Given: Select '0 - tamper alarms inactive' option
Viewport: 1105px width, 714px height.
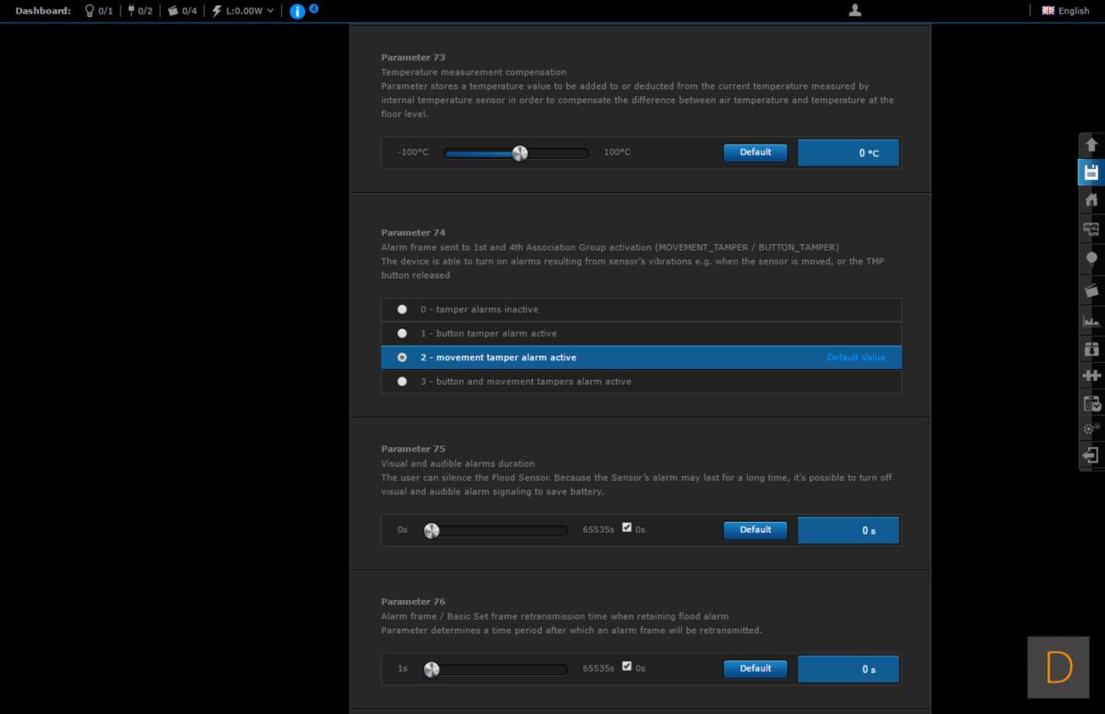Looking at the screenshot, I should coord(402,309).
